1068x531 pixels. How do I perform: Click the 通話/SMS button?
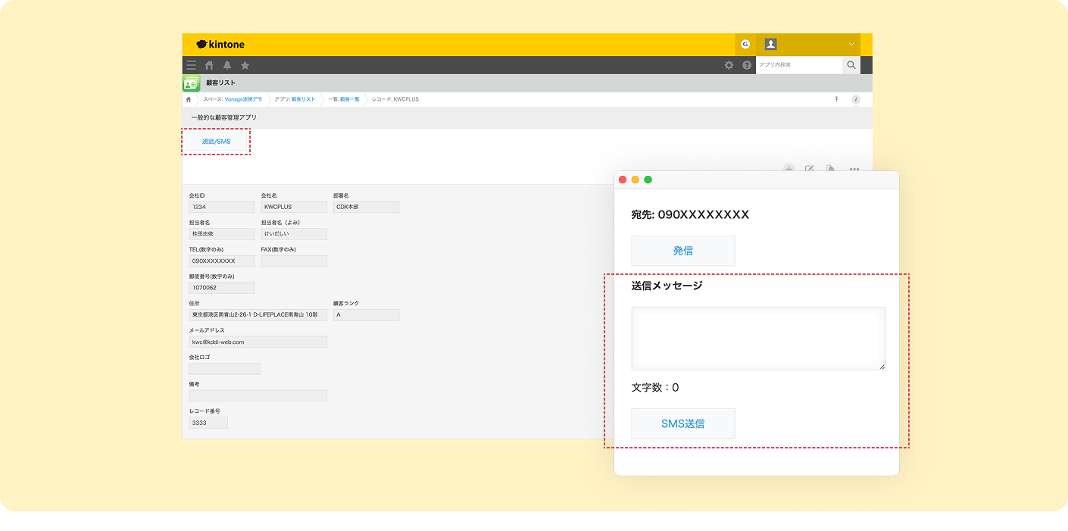coord(216,142)
